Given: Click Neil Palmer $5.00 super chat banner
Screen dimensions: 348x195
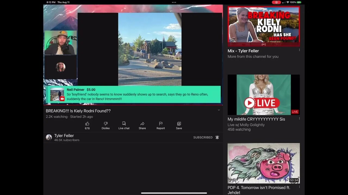Looking at the screenshot, I should 134,94.
